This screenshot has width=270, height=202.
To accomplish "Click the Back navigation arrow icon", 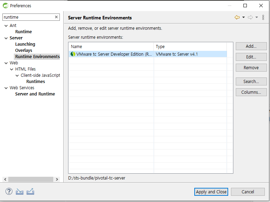I will (x=237, y=17).
